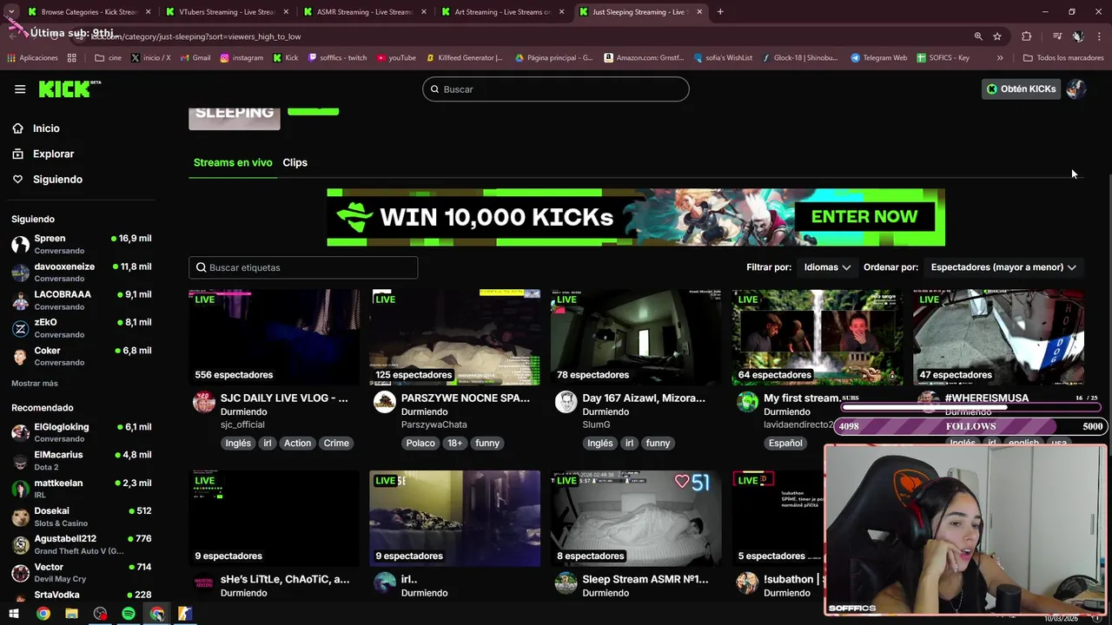Select the 18+ tag

(454, 443)
